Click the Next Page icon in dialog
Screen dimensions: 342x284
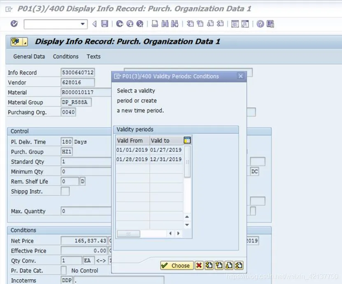(x=229, y=266)
